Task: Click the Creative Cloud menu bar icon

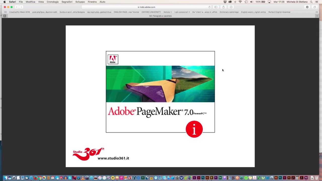Action: [230, 2]
